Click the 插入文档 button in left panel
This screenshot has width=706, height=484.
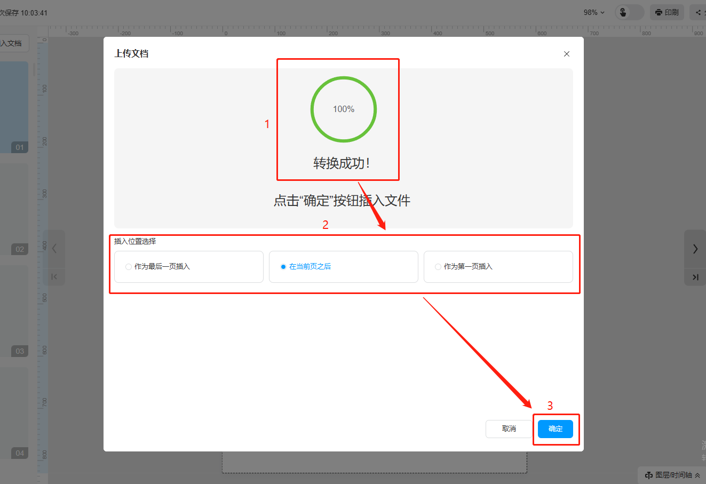point(11,43)
